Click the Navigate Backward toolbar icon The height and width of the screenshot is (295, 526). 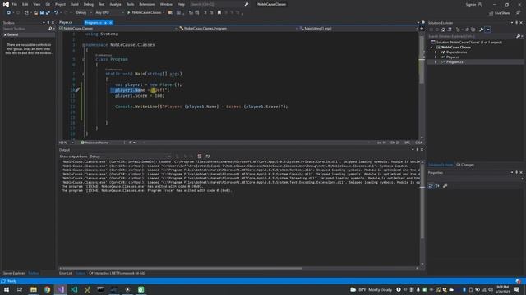[x=8, y=13]
